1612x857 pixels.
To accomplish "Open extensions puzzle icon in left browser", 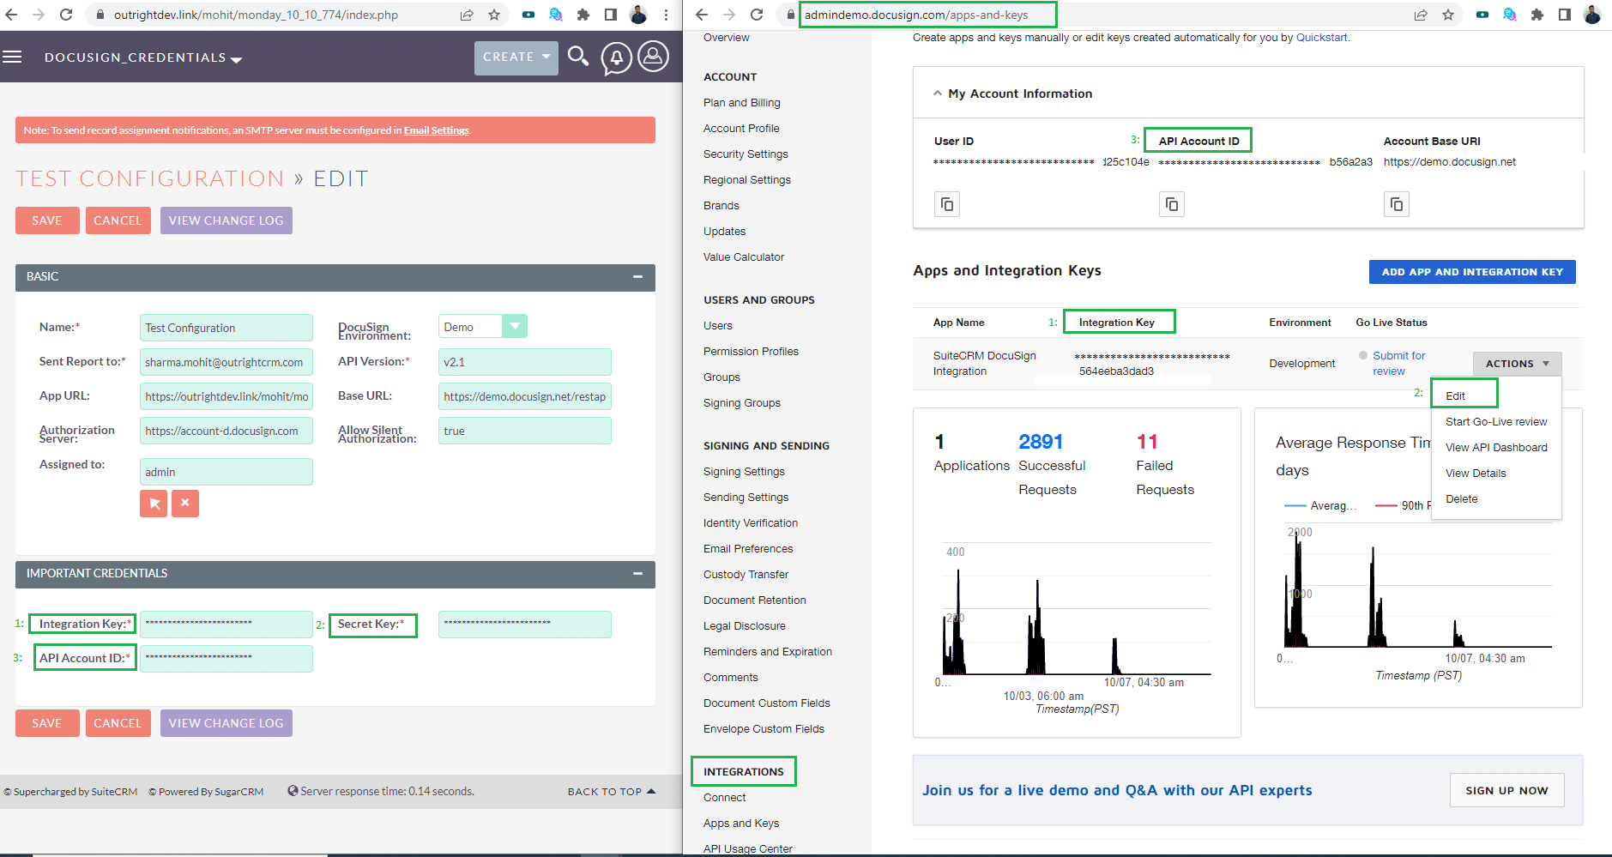I will (x=583, y=15).
